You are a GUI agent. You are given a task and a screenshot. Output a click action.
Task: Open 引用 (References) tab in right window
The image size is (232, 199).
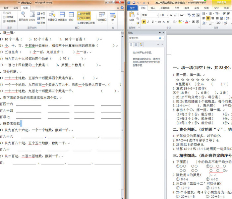[x=177, y=8]
